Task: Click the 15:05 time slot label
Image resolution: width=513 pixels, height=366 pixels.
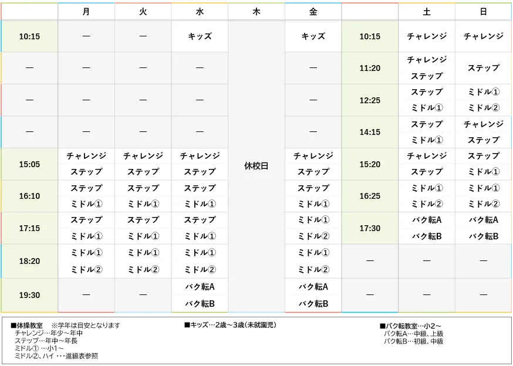Action: point(29,164)
